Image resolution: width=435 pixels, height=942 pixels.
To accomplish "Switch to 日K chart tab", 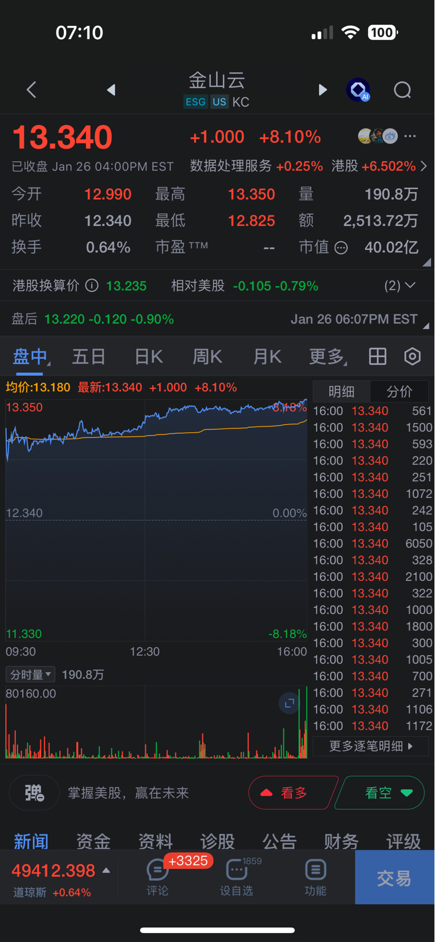I will [149, 356].
